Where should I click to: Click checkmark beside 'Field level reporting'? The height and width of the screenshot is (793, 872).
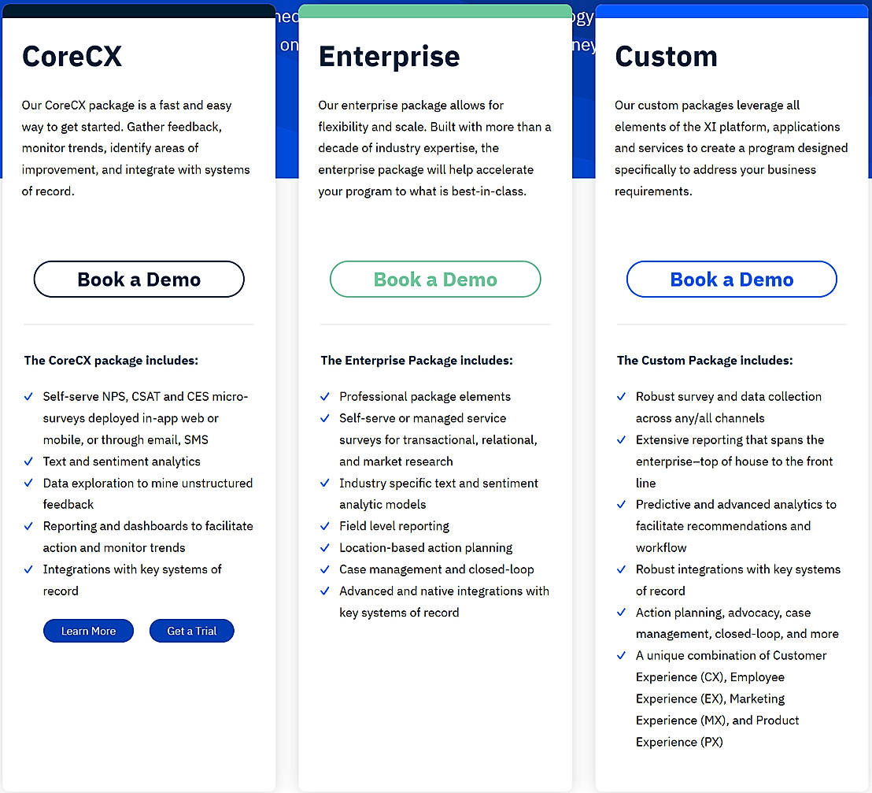coord(325,526)
